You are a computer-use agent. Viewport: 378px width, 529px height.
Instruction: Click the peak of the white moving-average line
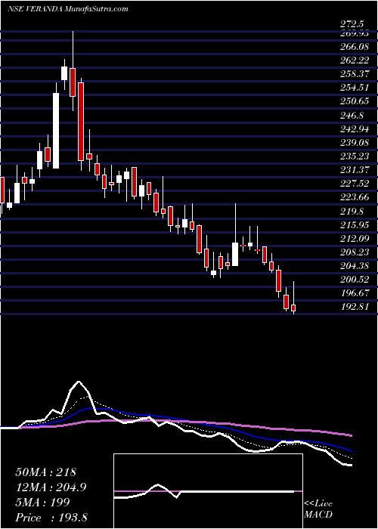79,382
